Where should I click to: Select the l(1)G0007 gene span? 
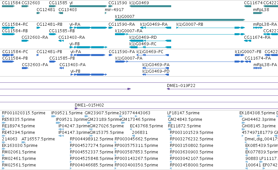pos(180,20)
